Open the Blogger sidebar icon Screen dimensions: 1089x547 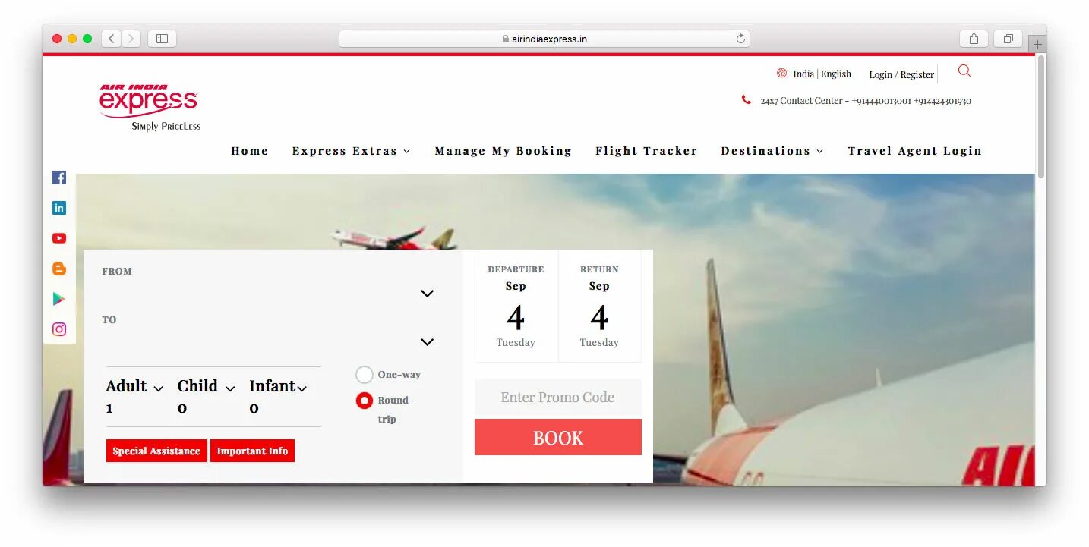59,269
